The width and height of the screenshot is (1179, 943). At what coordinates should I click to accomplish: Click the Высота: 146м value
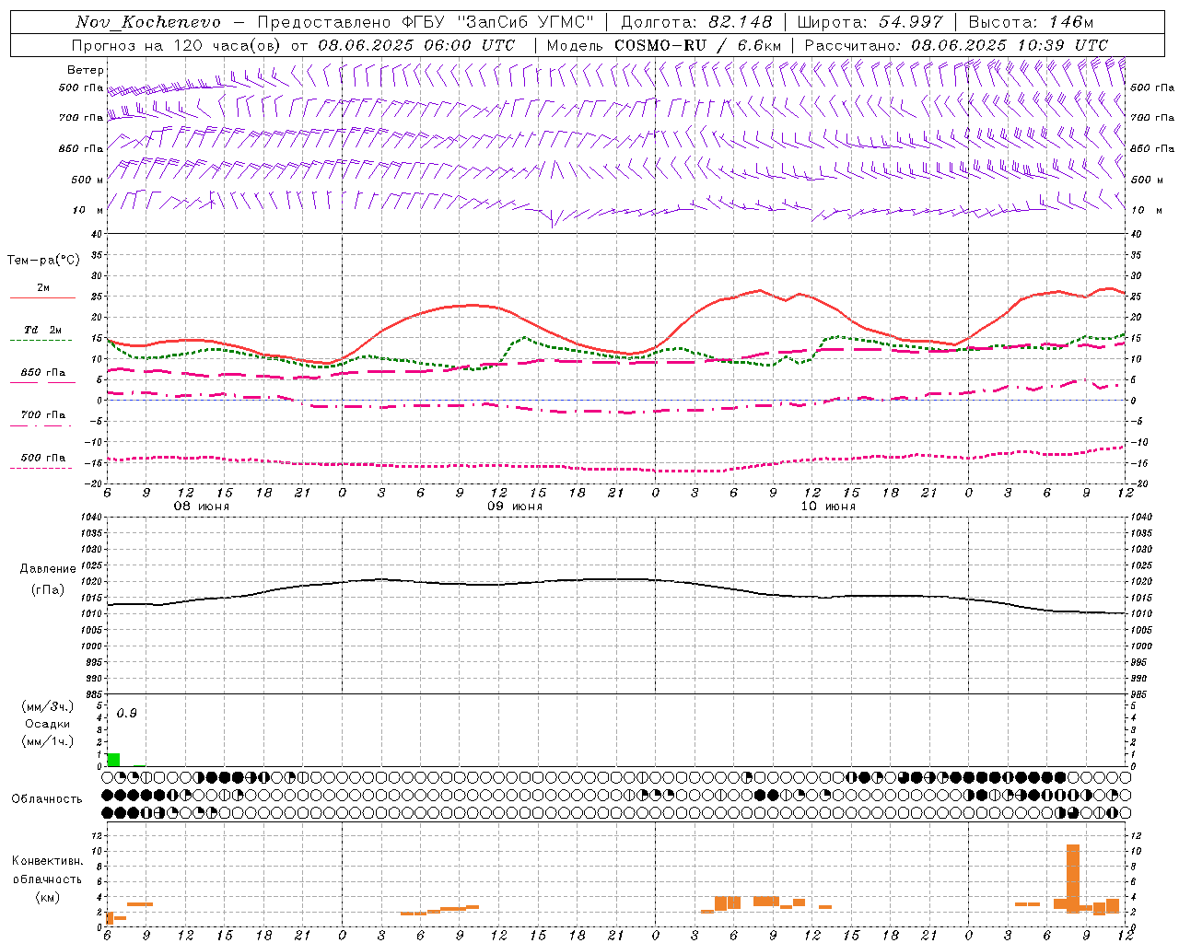1031,22
